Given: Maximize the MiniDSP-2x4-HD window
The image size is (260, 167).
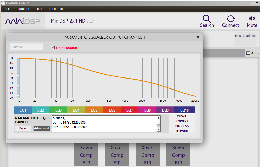Looking at the screenshot, I should [257, 3].
